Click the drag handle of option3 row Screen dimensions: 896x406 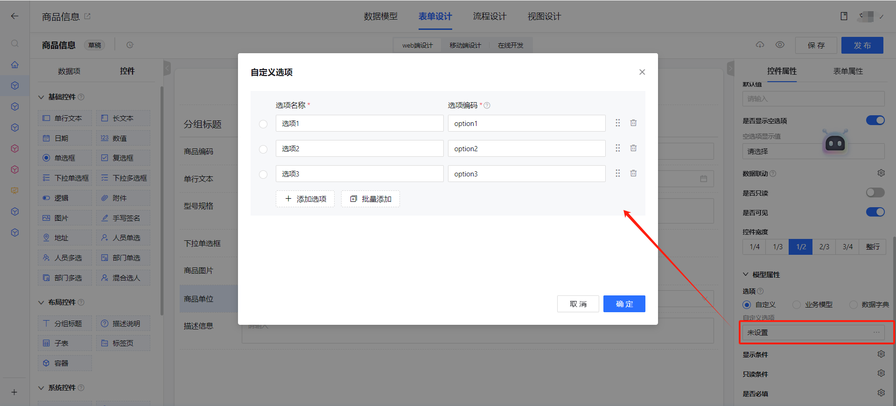[617, 173]
